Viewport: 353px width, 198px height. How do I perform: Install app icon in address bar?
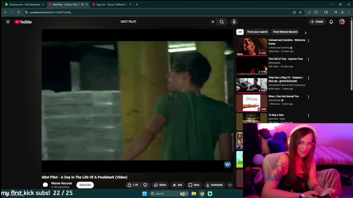click(294, 12)
